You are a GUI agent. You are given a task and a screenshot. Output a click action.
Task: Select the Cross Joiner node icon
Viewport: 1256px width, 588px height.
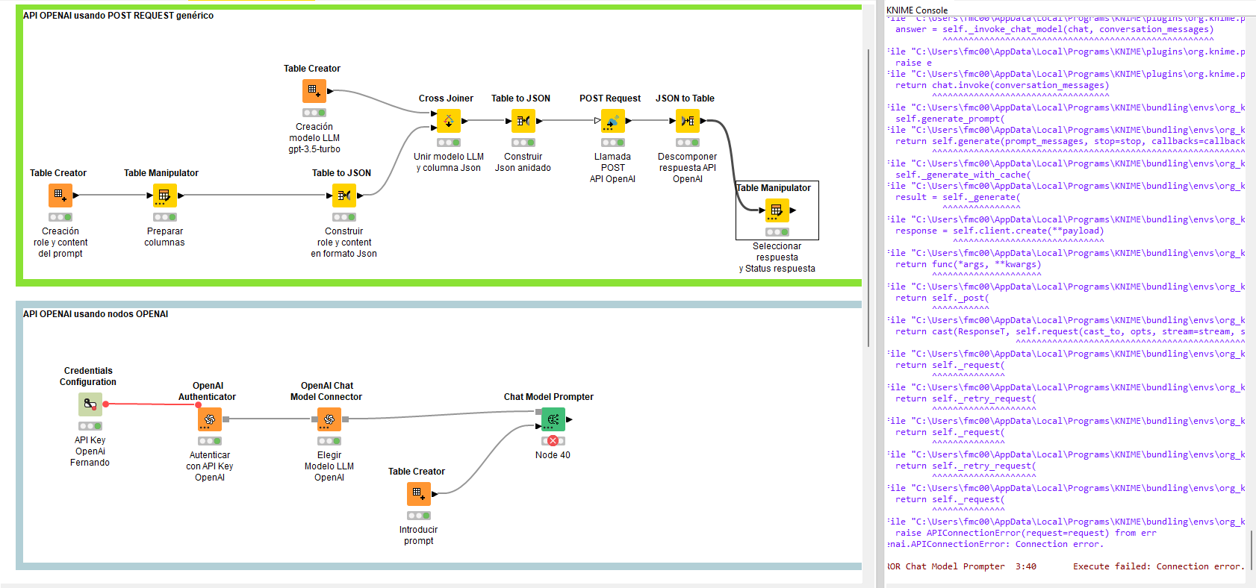pos(449,121)
